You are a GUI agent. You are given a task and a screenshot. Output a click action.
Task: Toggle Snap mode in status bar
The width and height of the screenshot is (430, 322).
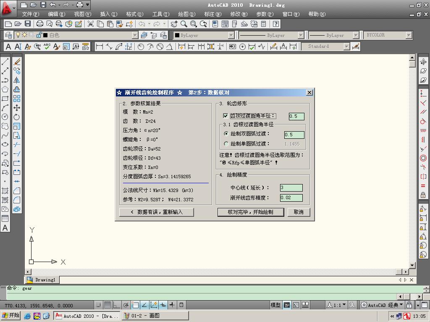click(x=98, y=305)
